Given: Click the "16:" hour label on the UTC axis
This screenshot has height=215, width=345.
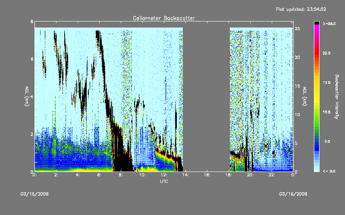Looking at the screenshot, I should tap(207, 175).
